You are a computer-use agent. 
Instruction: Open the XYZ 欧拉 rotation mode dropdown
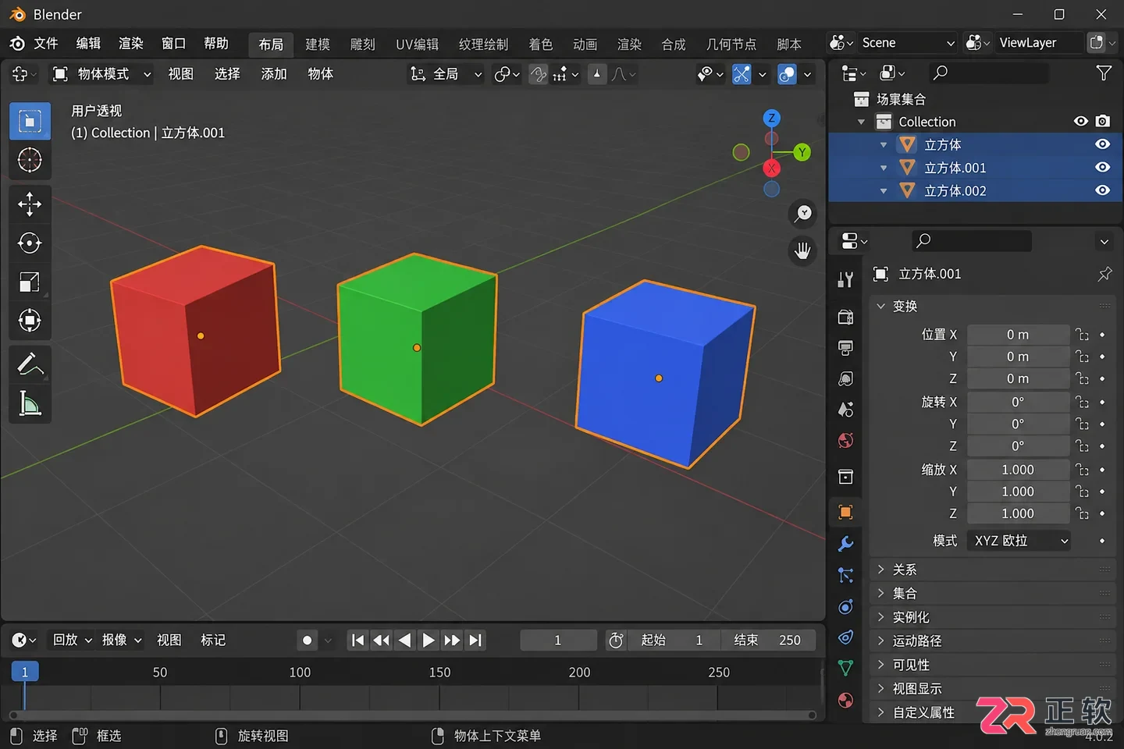click(1019, 541)
